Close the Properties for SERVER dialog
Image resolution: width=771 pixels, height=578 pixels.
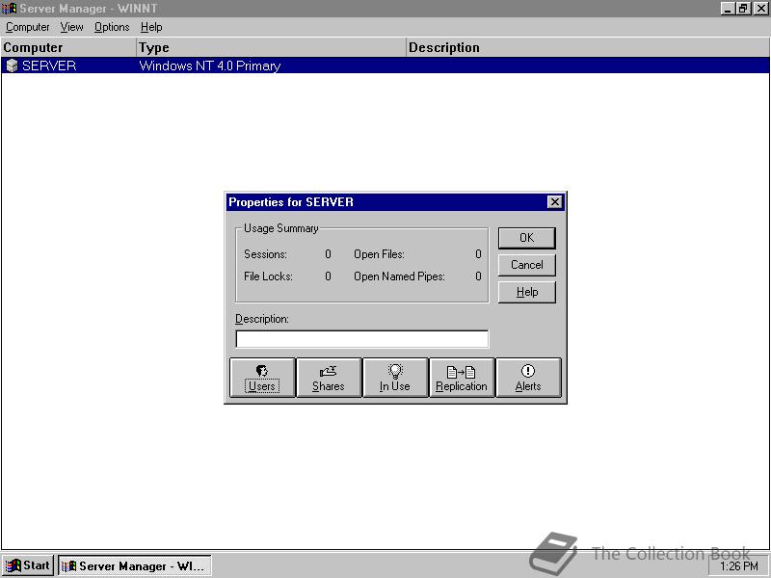point(555,202)
